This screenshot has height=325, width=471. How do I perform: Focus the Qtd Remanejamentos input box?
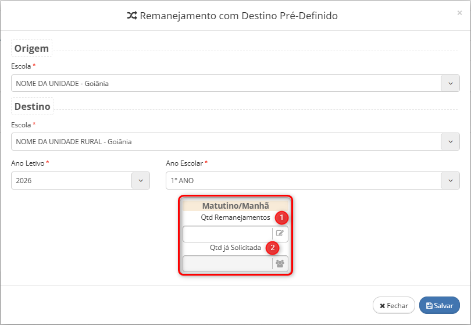point(227,234)
